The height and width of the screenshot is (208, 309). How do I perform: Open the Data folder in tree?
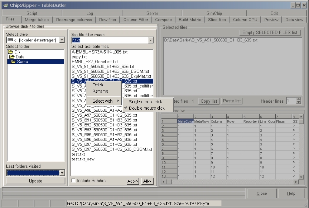pos(20,57)
